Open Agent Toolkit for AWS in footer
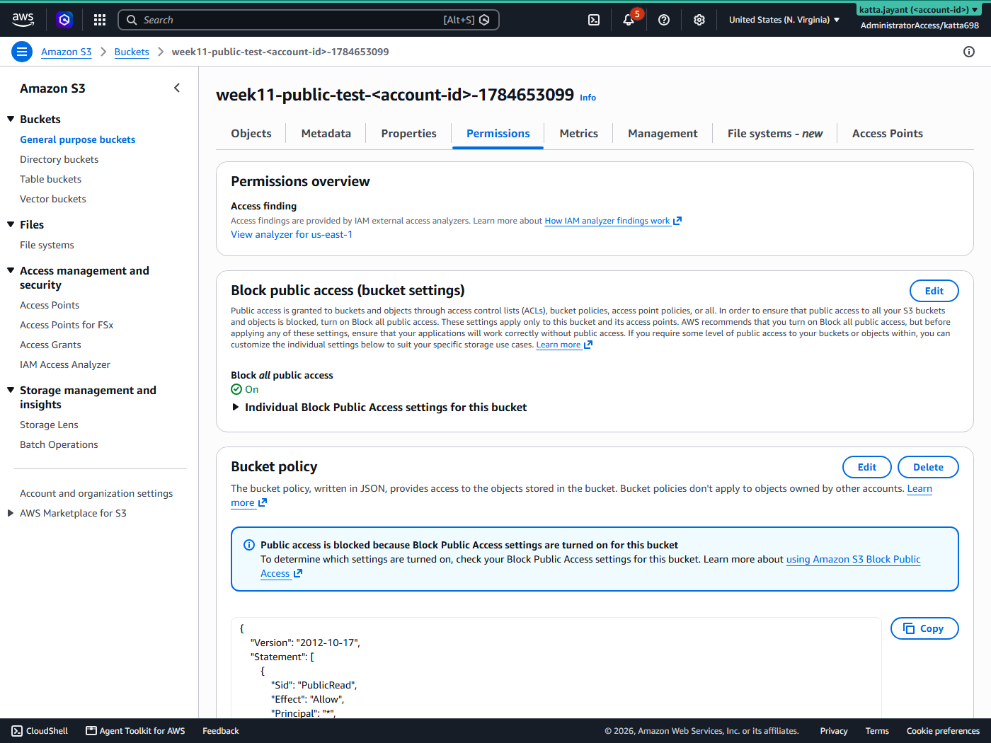The height and width of the screenshot is (743, 991). pyautogui.click(x=135, y=731)
